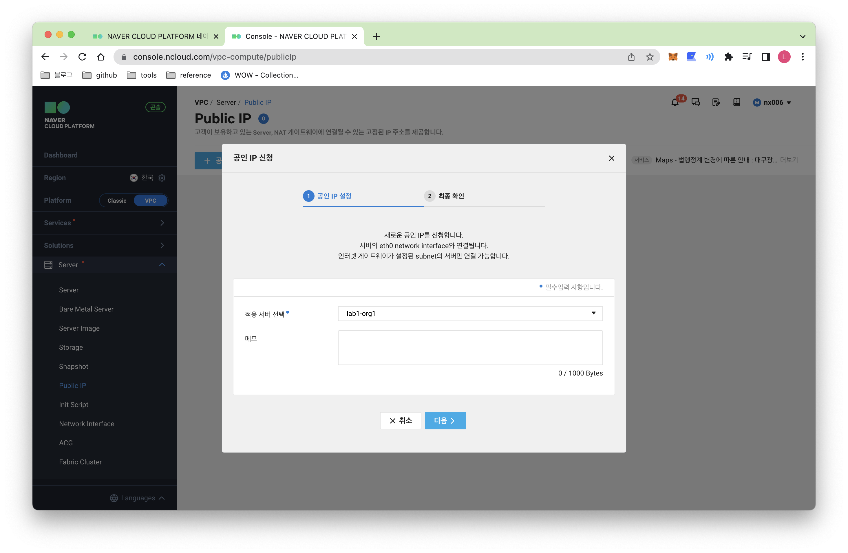Select the VPC platform toggle
The width and height of the screenshot is (848, 553).
pos(150,200)
